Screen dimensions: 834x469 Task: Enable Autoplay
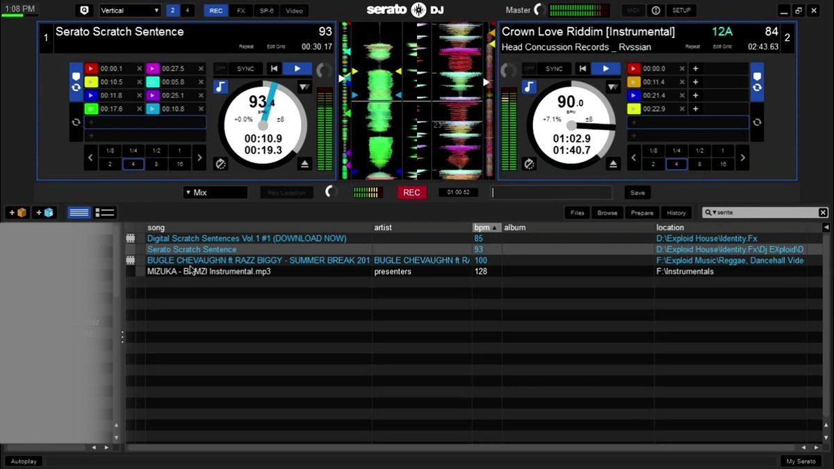[24, 461]
